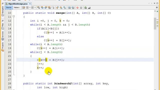The width and height of the screenshot is (160, 90).
Task: Click restore icon above the Navigator label
Action: (3, 3)
